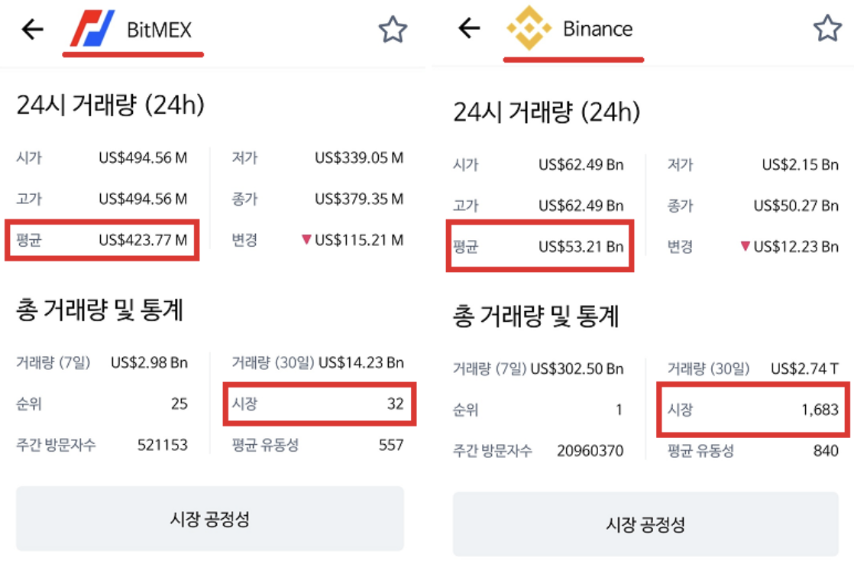Click BitMEX rank value 25
The width and height of the screenshot is (854, 561).
click(180, 404)
